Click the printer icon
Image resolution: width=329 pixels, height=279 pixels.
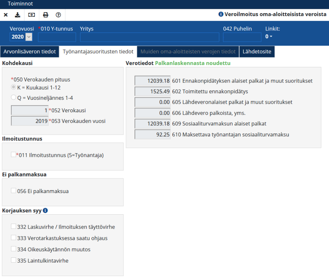pos(45,15)
